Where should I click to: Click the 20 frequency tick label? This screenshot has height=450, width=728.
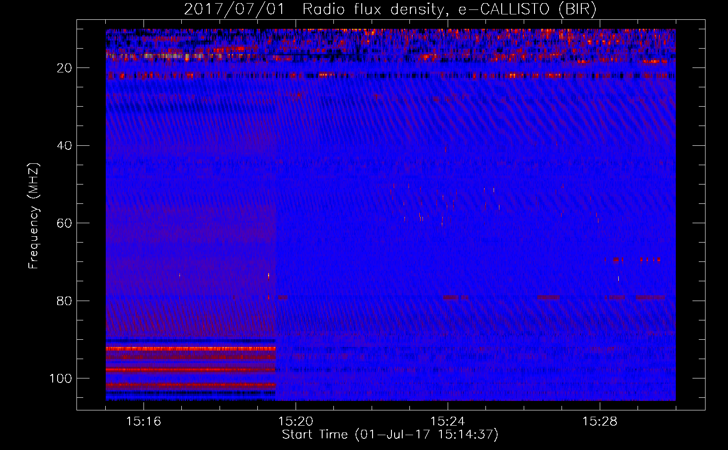click(64, 68)
